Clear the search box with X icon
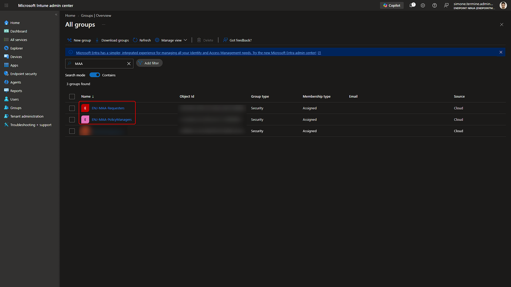Viewport: 511px width, 287px height. (129, 63)
